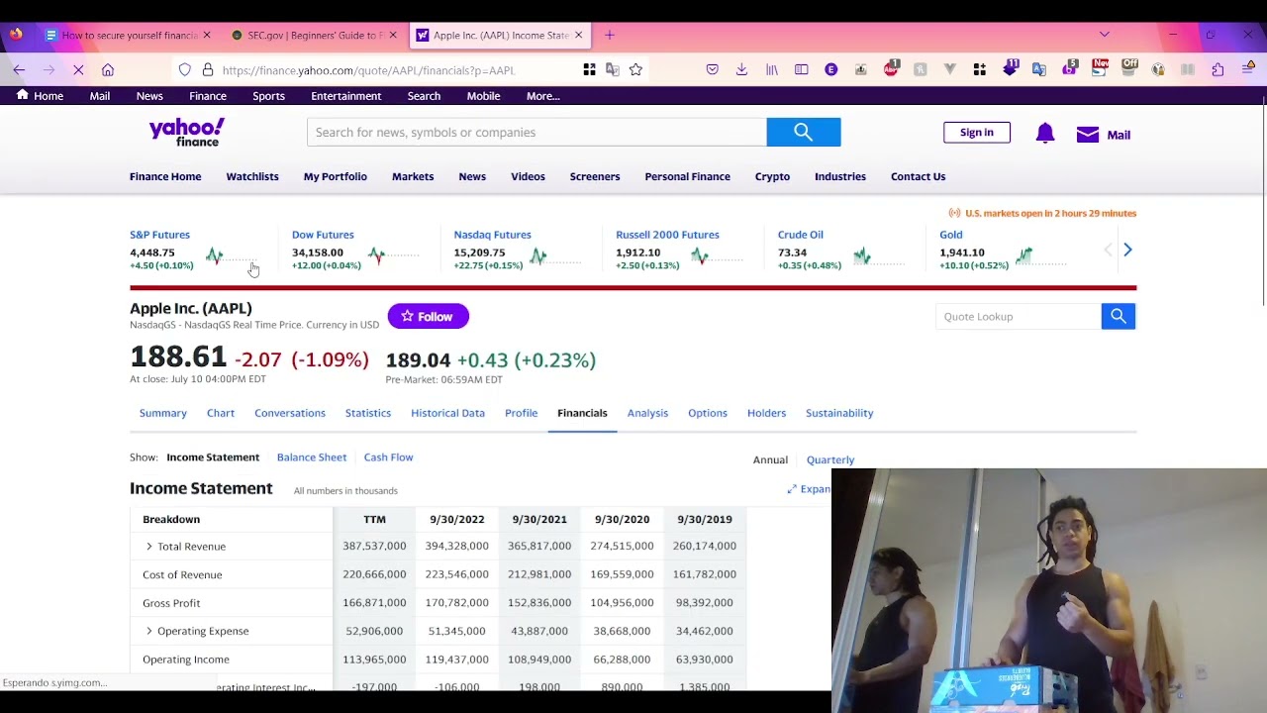The width and height of the screenshot is (1267, 713).
Task: Open the Crypto navigation item
Action: [772, 176]
